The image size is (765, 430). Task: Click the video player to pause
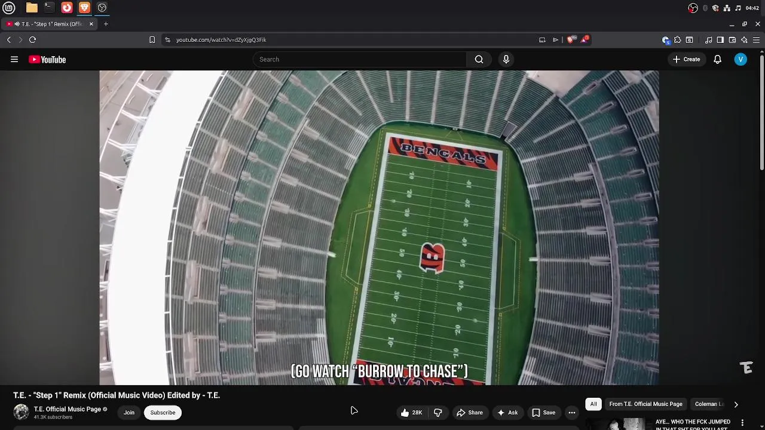(x=379, y=228)
